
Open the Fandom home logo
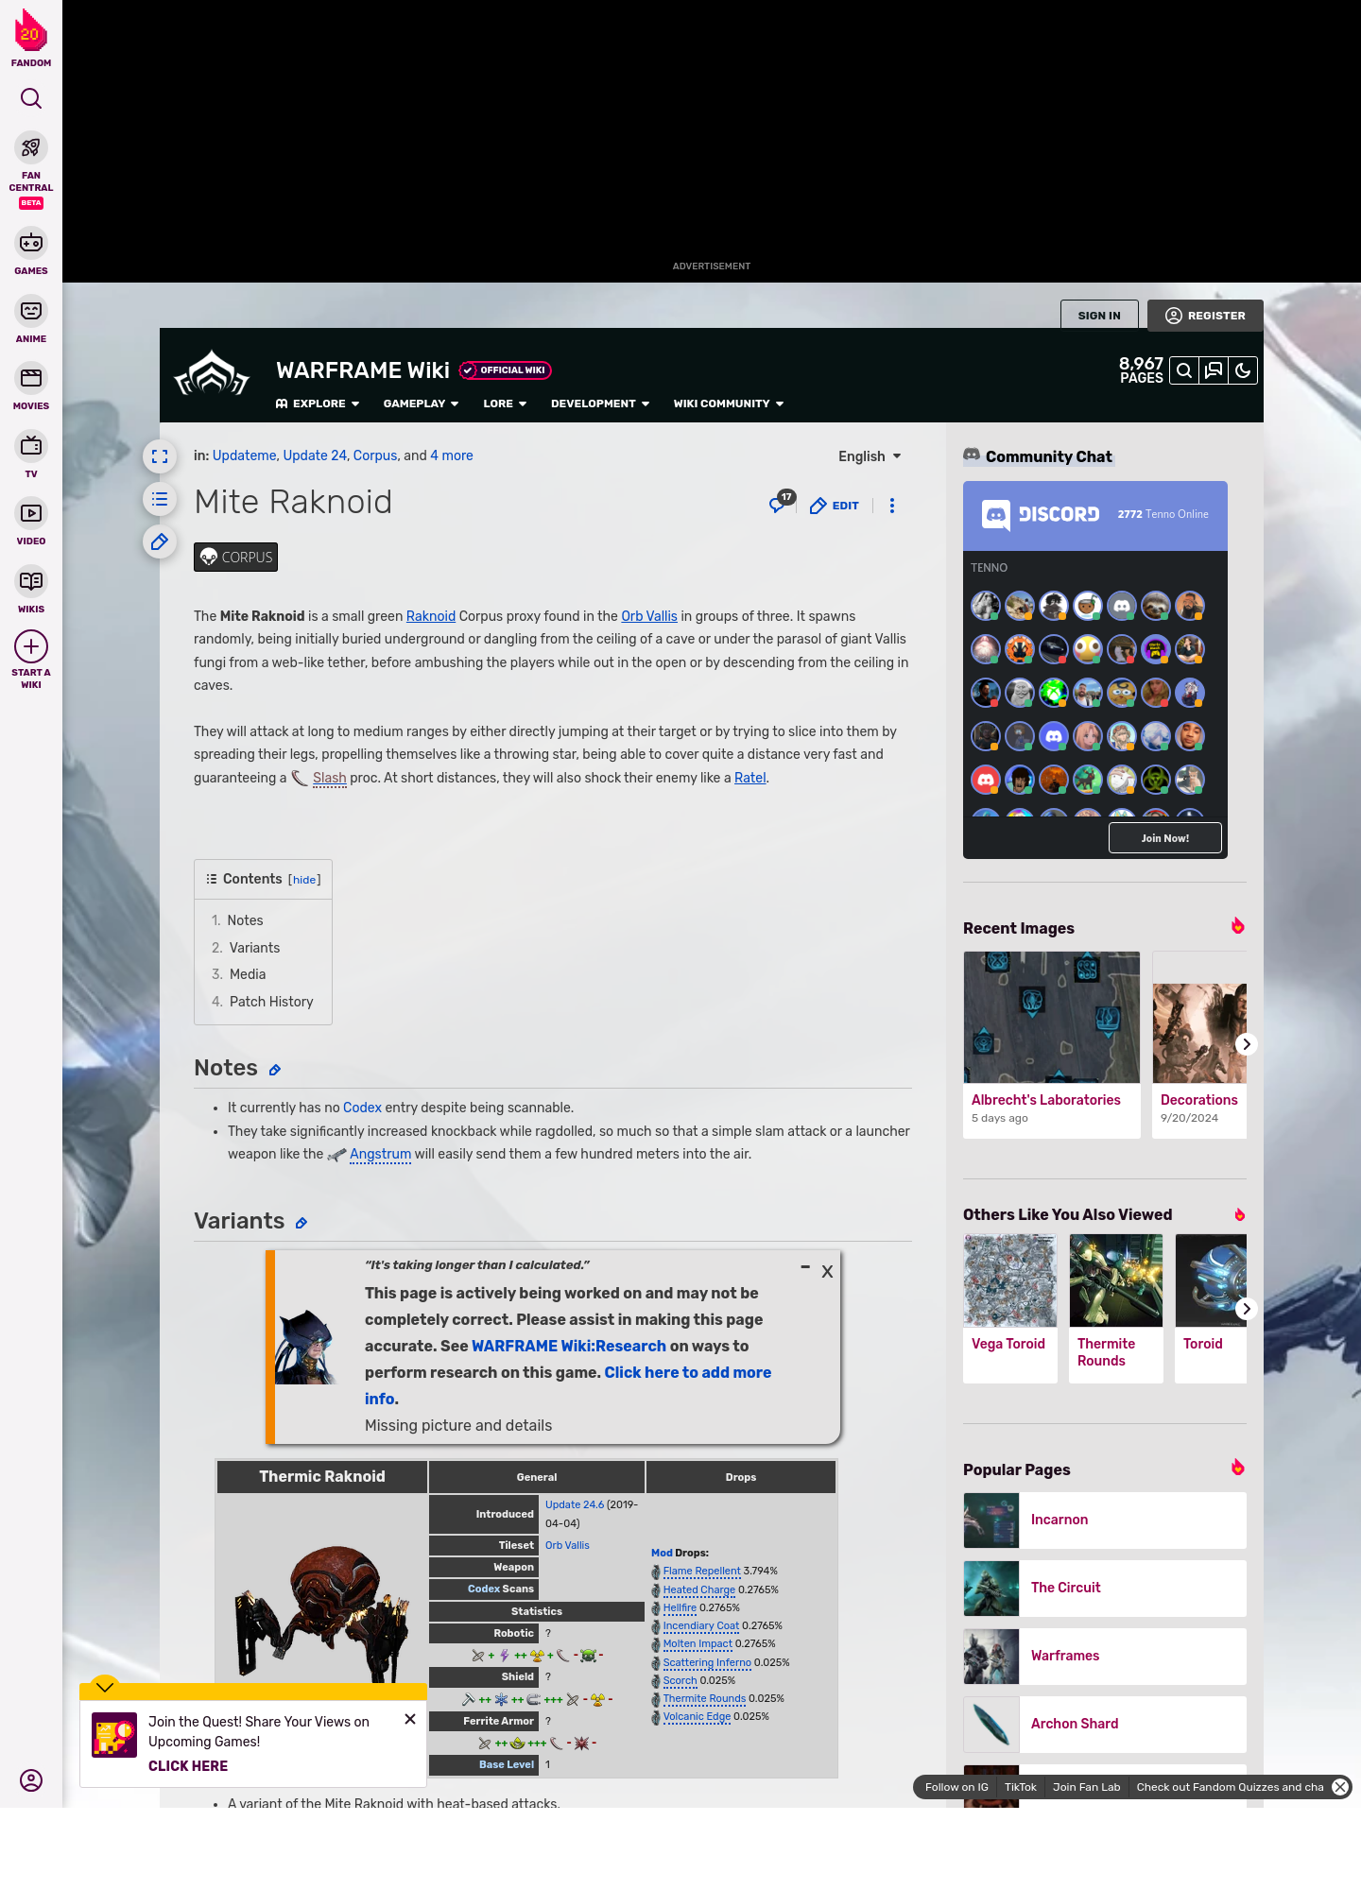pyautogui.click(x=31, y=38)
